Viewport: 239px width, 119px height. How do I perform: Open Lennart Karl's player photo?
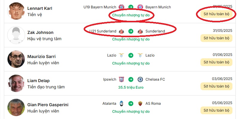point(16,11)
